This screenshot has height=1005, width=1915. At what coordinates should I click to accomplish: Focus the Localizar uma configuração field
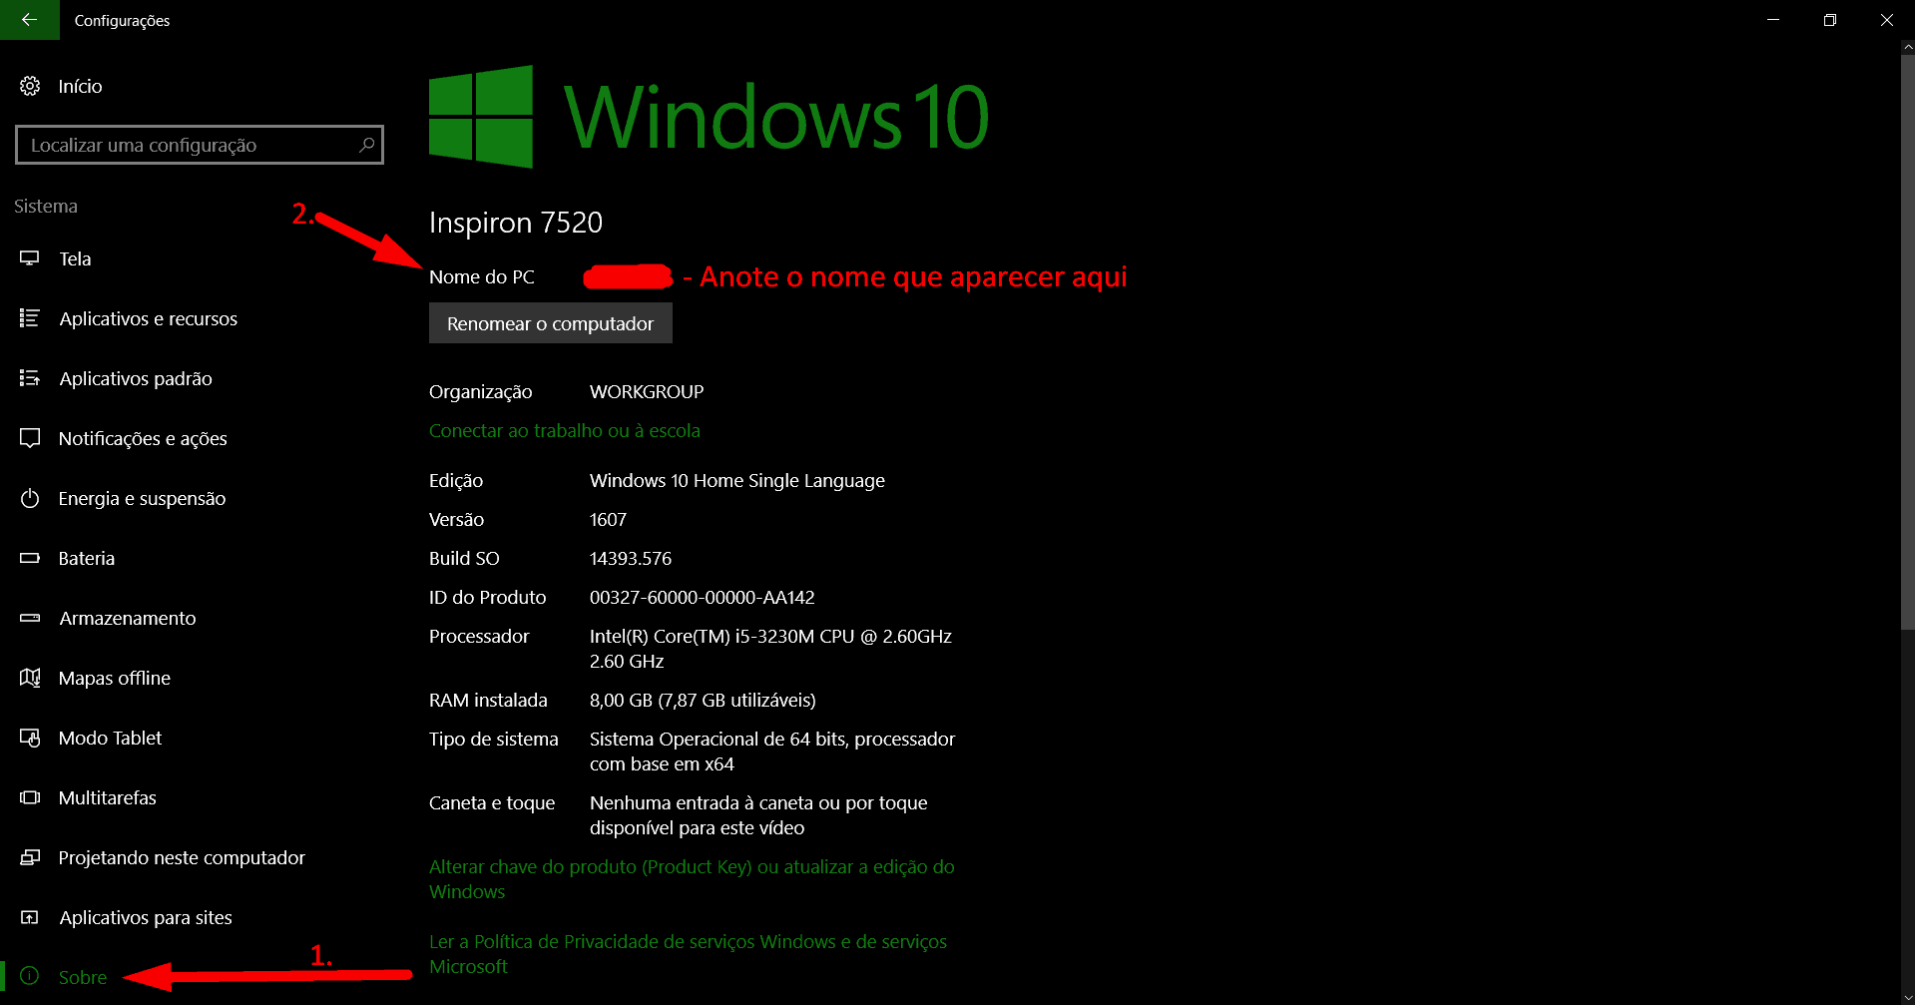pyautogui.click(x=200, y=145)
